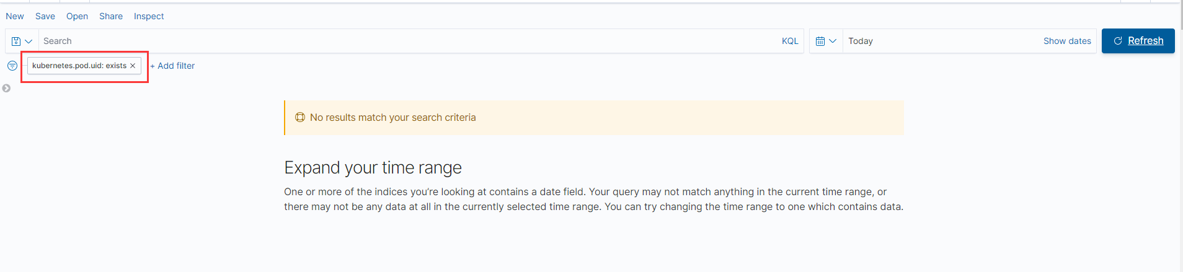Open the filter options circle icon
This screenshot has height=272, width=1183.
[x=12, y=66]
